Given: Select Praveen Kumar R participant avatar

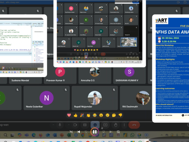Looking at the screenshot, I should coord(60,72).
